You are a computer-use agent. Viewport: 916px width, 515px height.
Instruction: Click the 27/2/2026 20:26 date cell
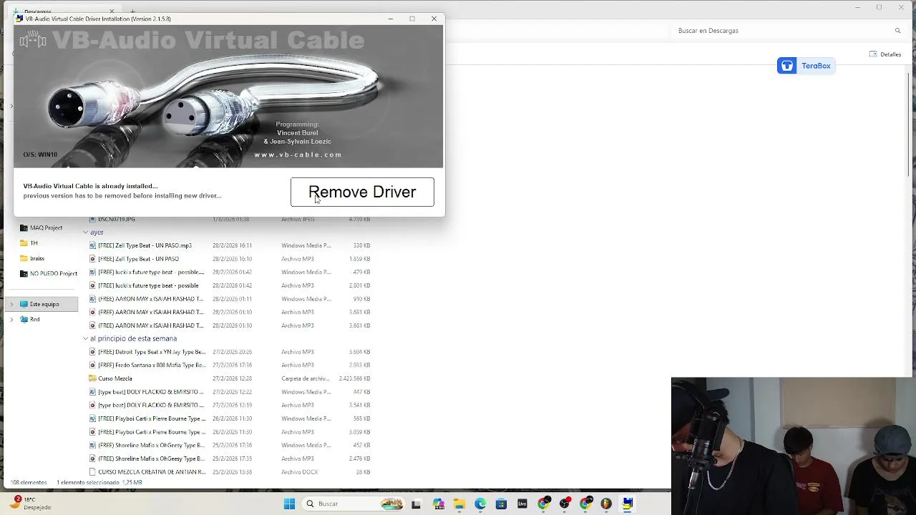point(231,352)
